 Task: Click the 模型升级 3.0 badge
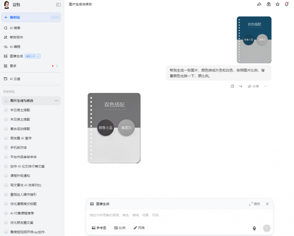33,56
